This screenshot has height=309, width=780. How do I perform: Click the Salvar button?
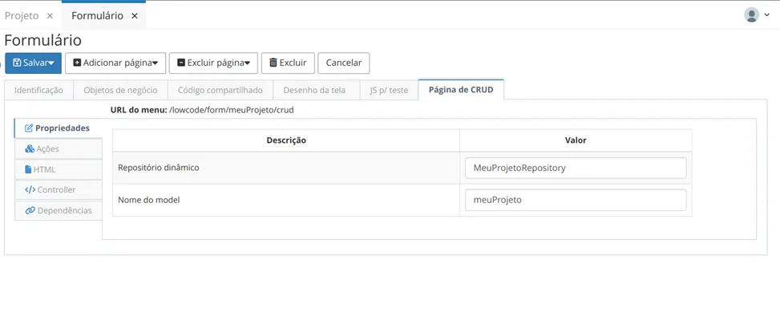[x=34, y=63]
